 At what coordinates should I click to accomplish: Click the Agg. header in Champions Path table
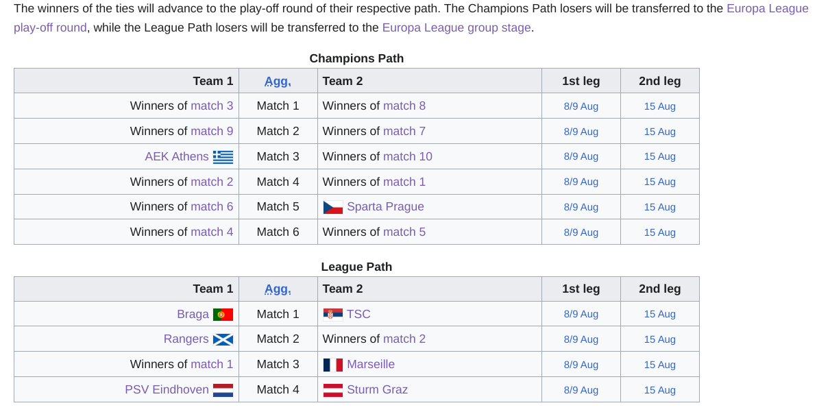tap(278, 82)
